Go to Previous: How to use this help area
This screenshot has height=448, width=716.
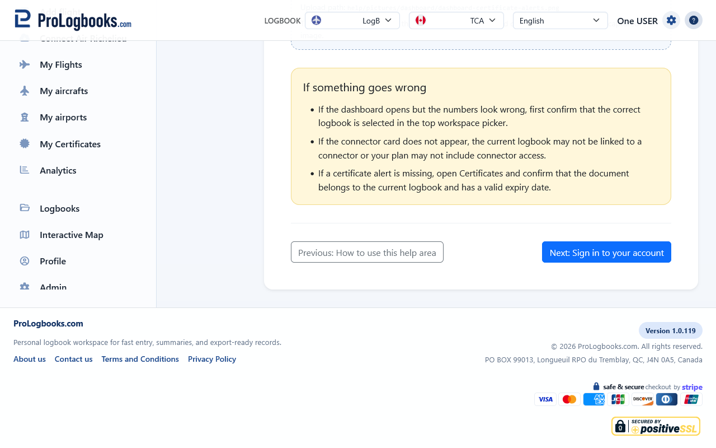point(367,252)
